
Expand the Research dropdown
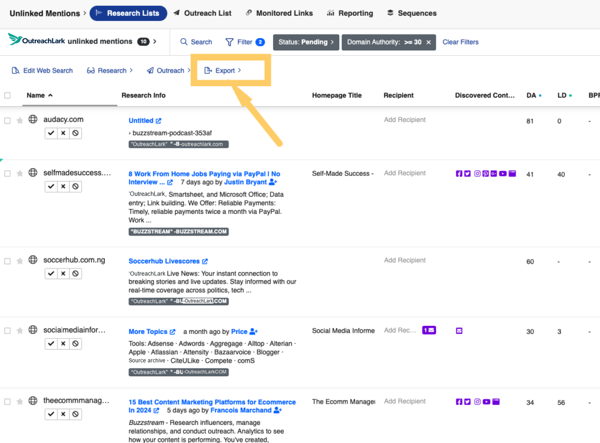110,70
